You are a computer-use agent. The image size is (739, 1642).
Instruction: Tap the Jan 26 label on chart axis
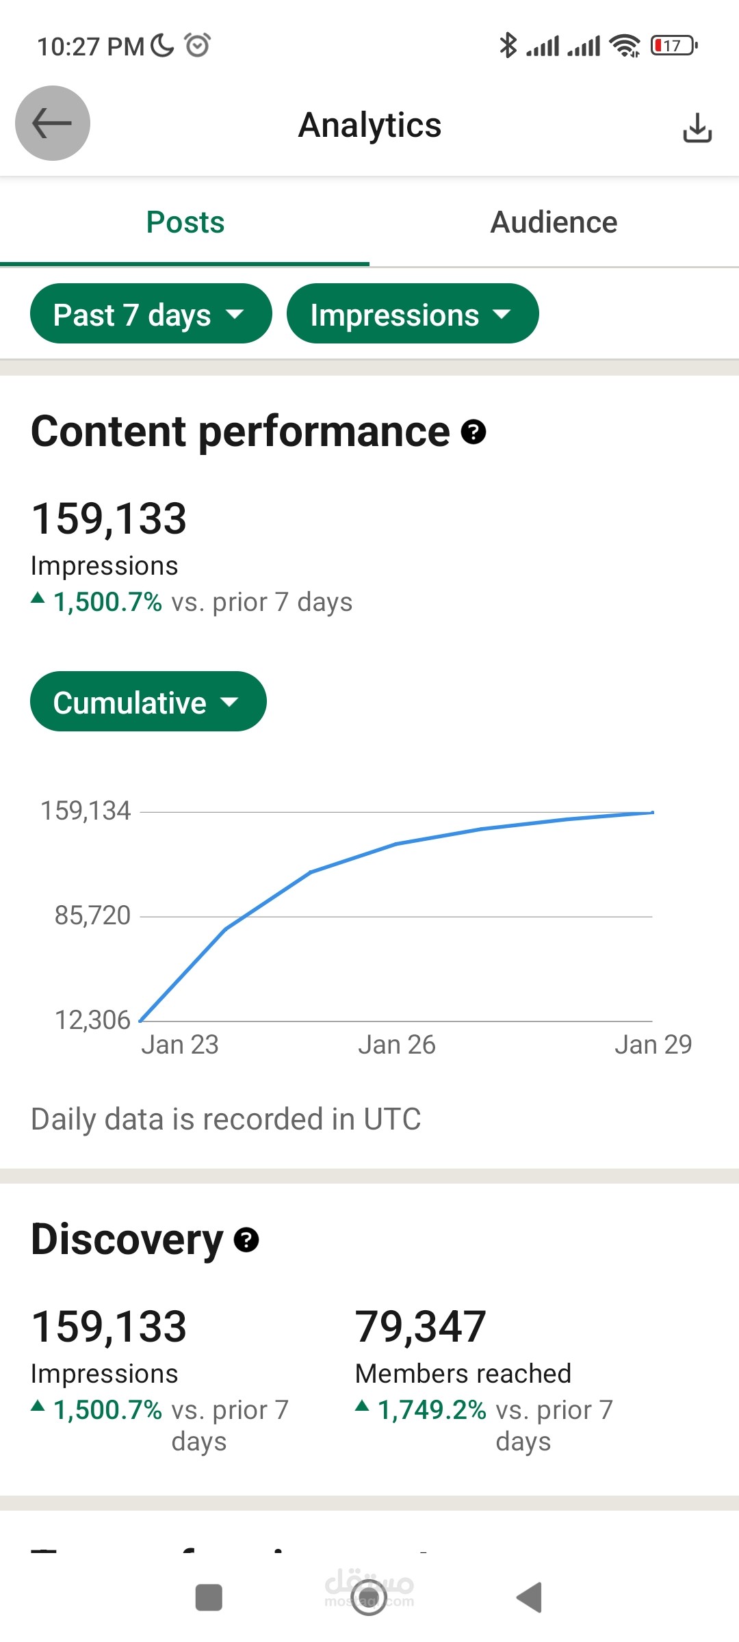click(397, 1045)
